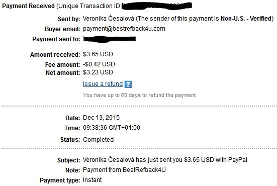This screenshot has width=277, height=186.
Task: Click the Non-U.S. - Verified sender status
Action: point(246,19)
